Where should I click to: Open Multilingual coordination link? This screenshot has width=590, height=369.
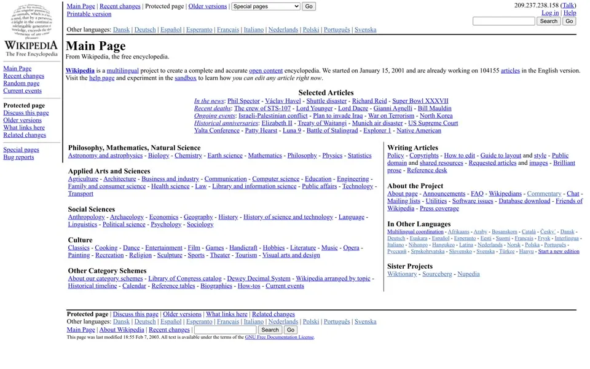click(x=415, y=232)
